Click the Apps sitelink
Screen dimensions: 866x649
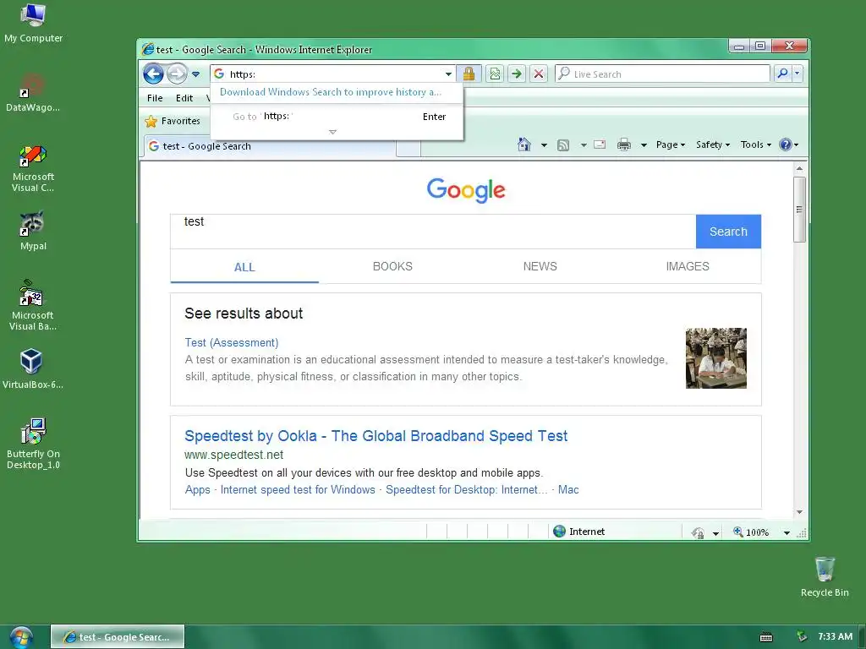[198, 489]
